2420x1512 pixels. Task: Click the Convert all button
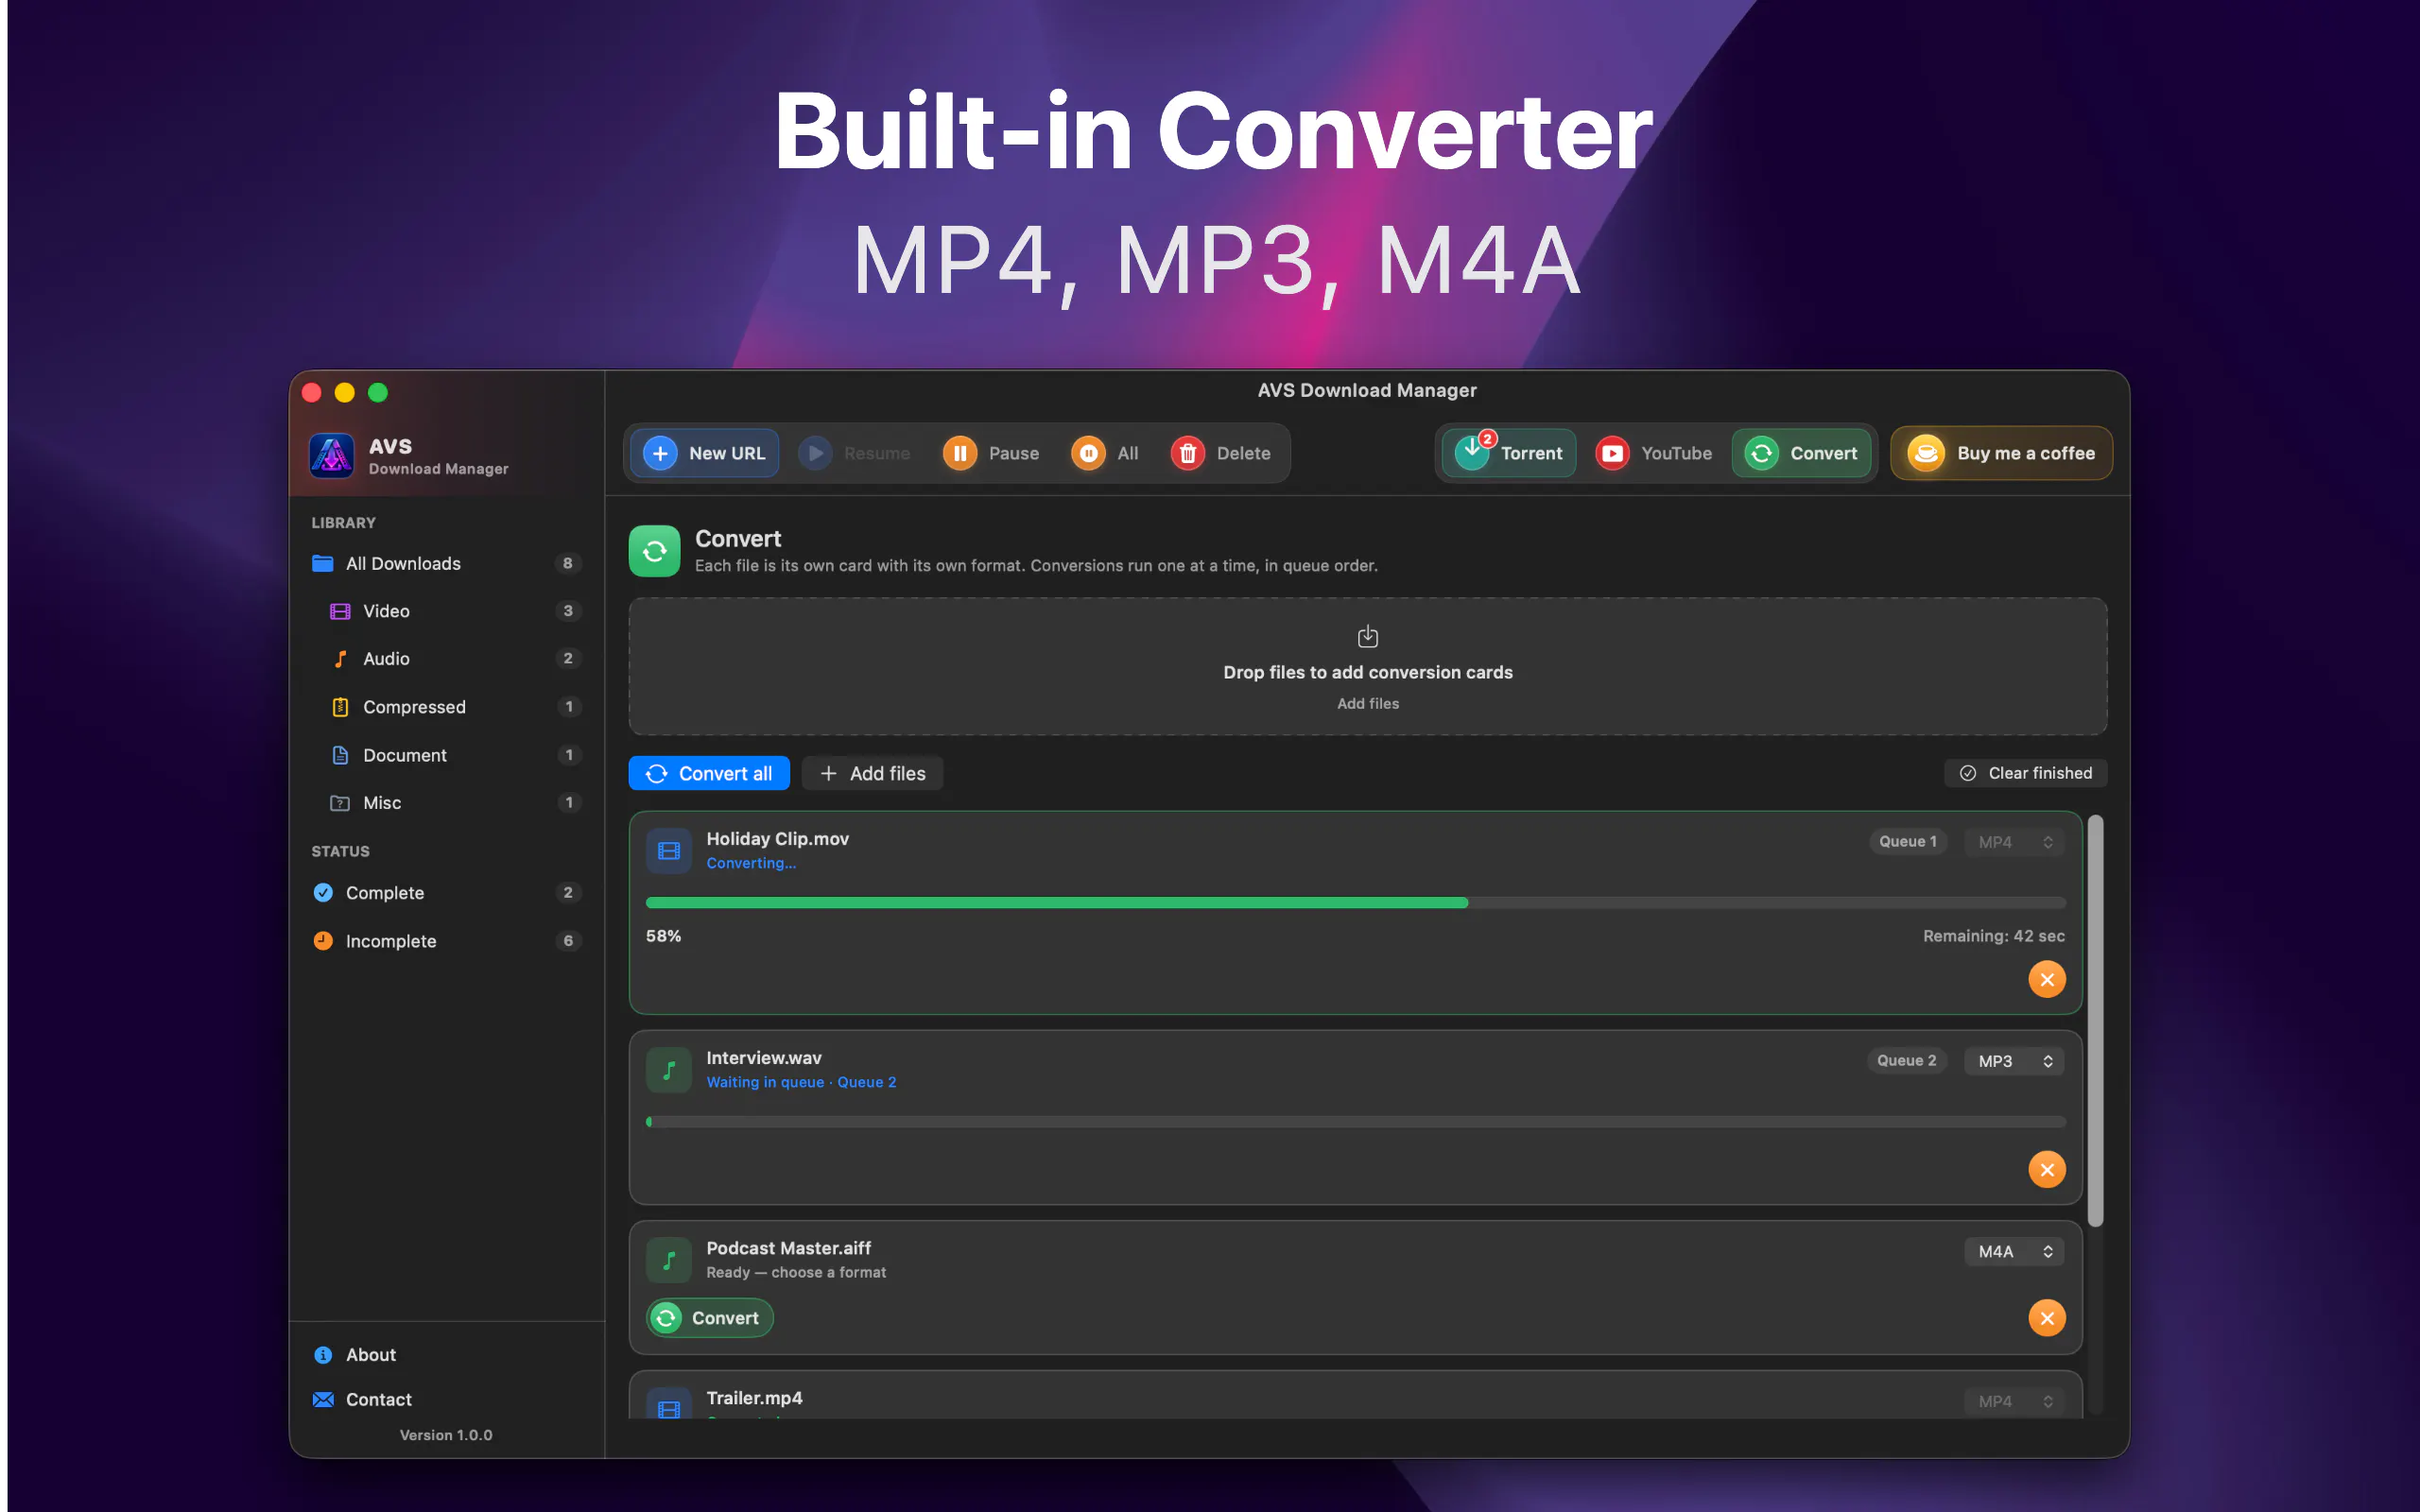(709, 773)
